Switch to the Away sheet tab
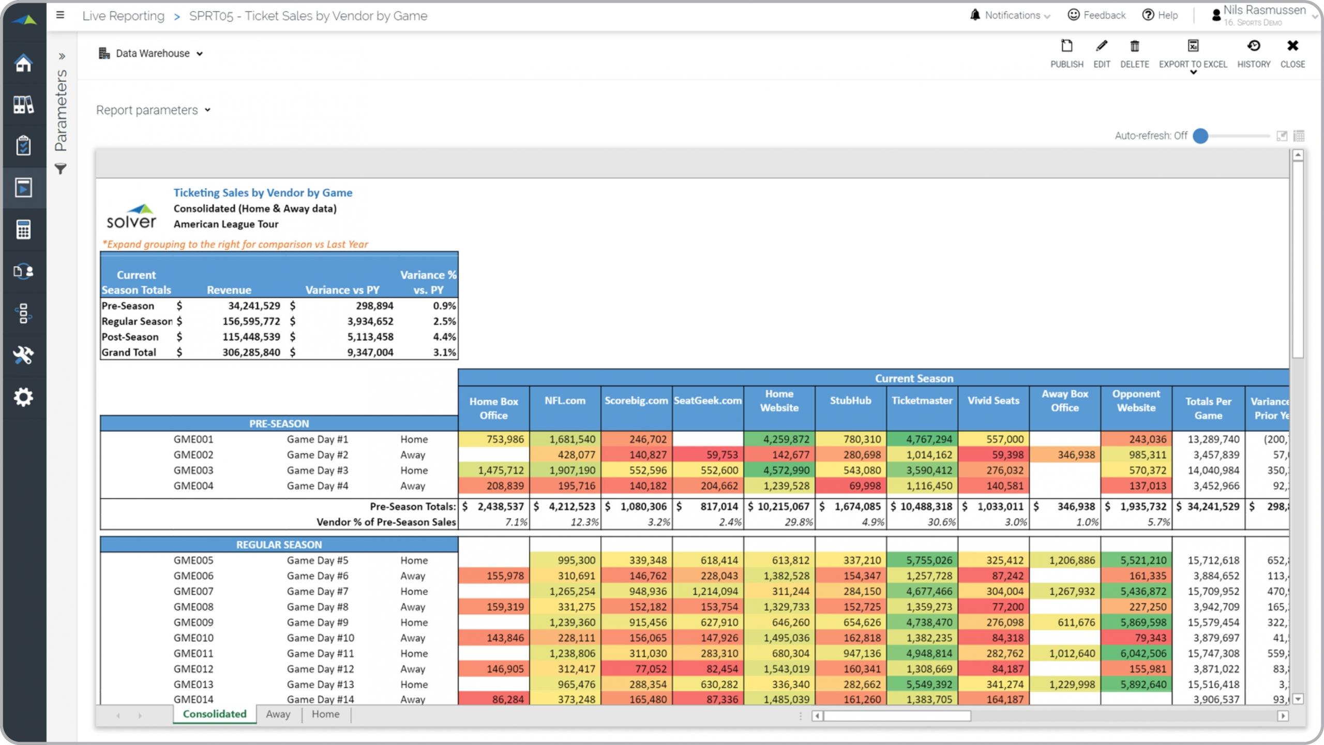 click(278, 714)
